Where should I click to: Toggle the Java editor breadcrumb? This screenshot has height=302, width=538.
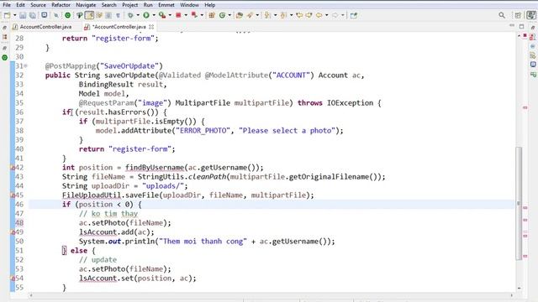click(x=80, y=15)
